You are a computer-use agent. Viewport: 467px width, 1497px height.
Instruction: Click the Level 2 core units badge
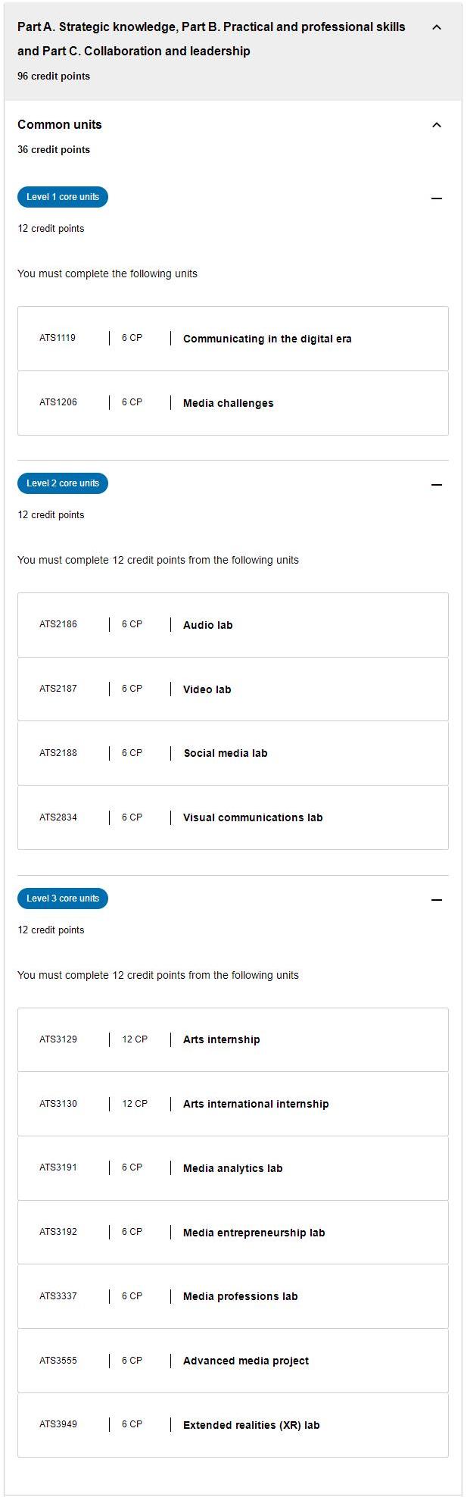pyautogui.click(x=63, y=483)
